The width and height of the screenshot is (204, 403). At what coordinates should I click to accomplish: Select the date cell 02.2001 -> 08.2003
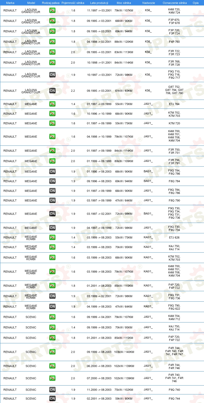coord(99,399)
